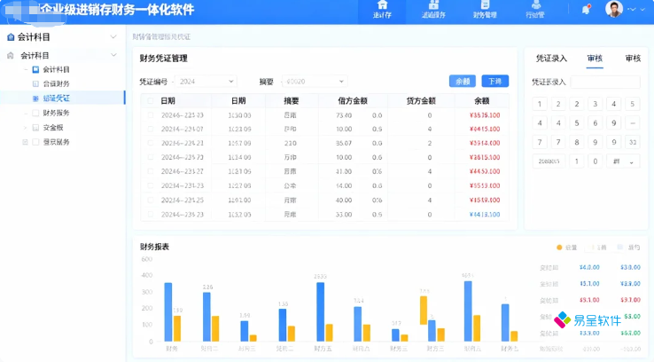Screen dimensions: 654x362
Task: Tick the box beside 财务报务 in sidebar
Action: pyautogui.click(x=35, y=114)
